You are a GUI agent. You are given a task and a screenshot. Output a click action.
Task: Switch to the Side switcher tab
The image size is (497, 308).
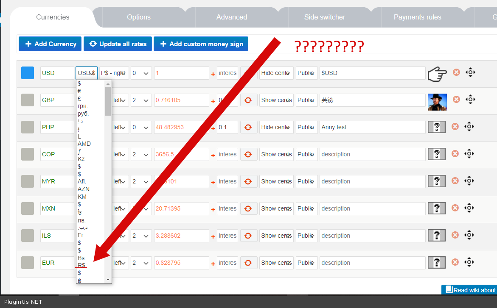[325, 17]
